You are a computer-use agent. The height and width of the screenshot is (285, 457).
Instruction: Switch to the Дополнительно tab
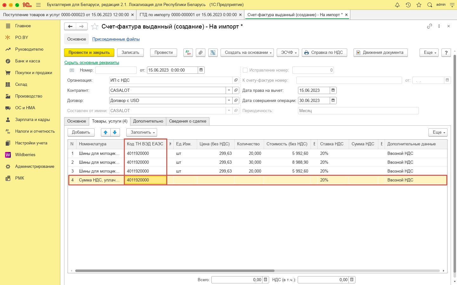click(148, 121)
